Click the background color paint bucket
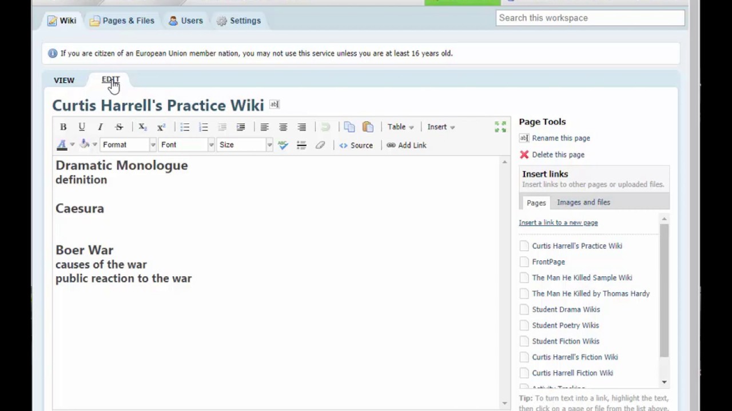Screen dimensions: 732x411 point(85,144)
